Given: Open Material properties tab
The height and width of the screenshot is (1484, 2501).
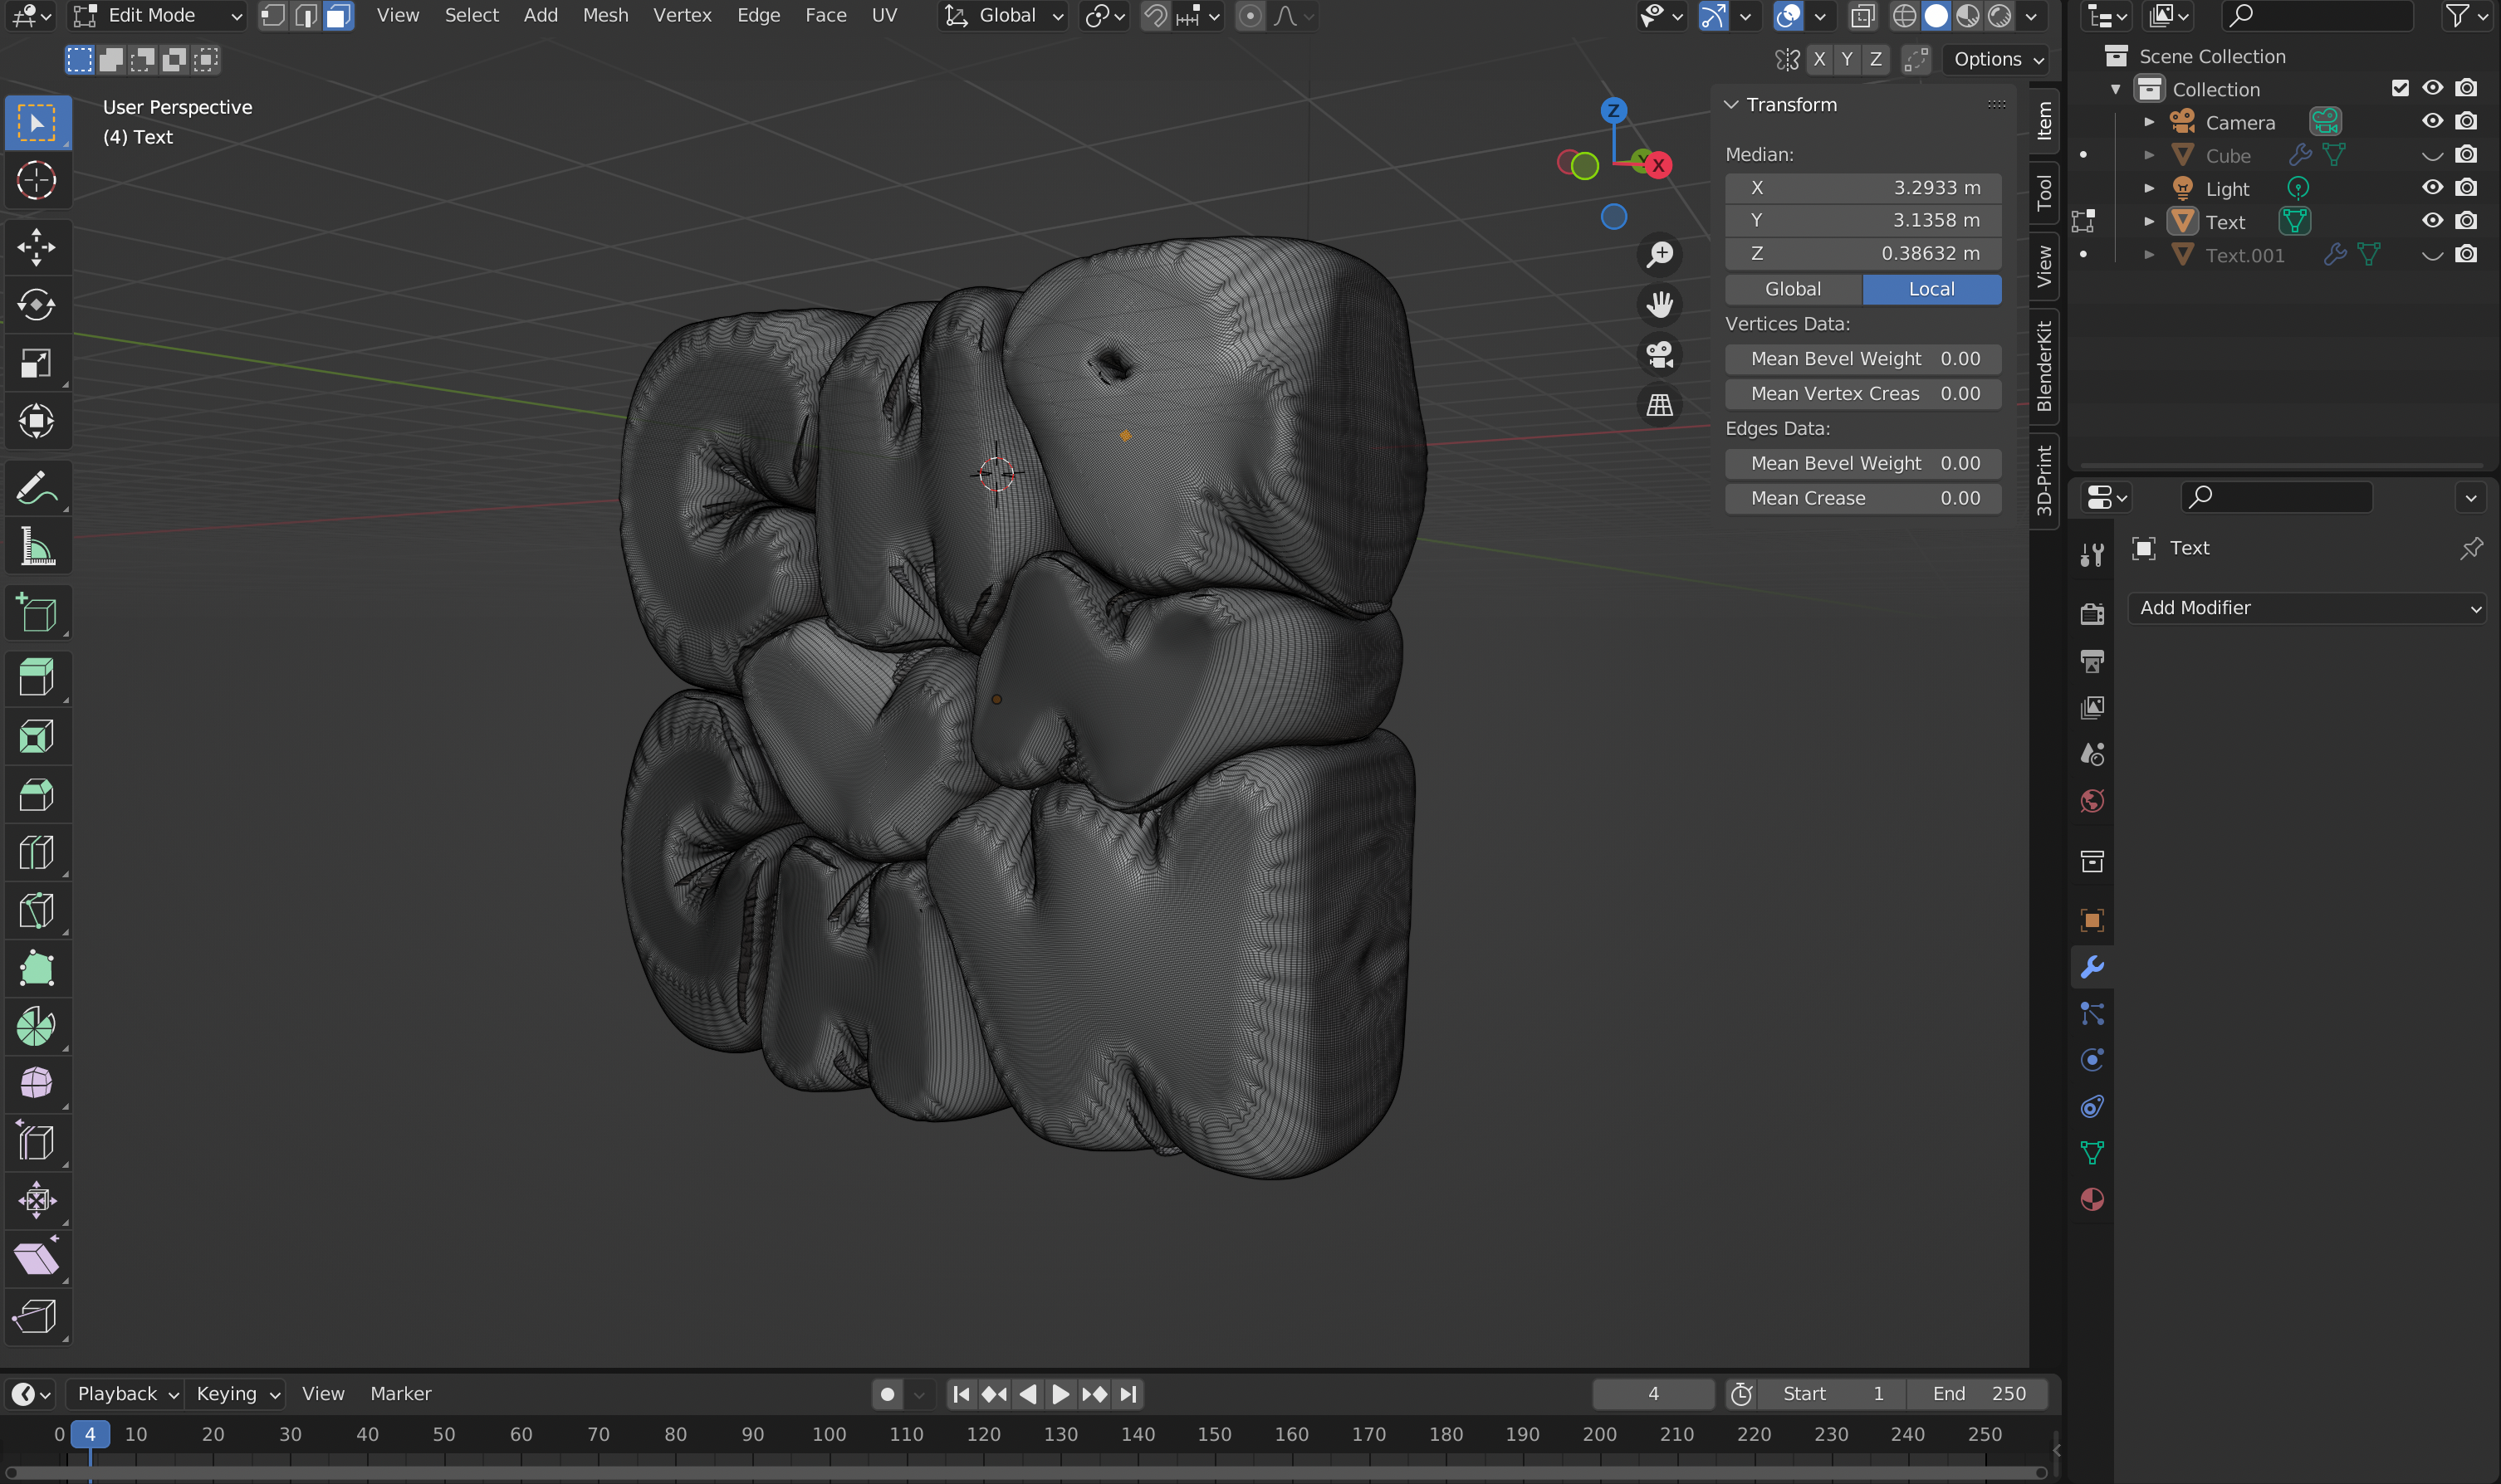Looking at the screenshot, I should (x=2092, y=1199).
